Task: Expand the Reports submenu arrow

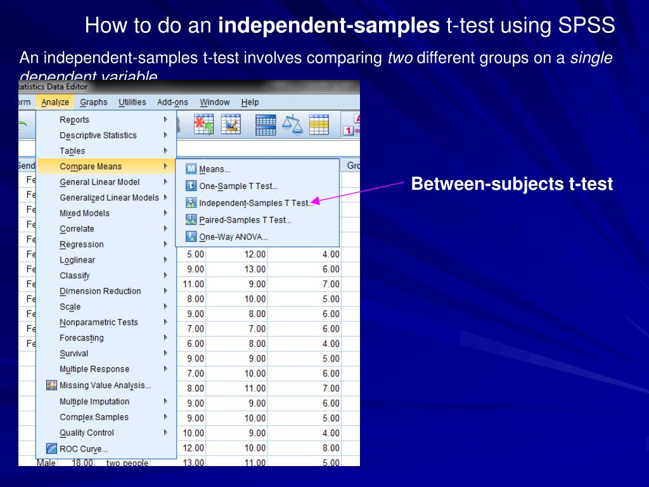Action: [x=165, y=120]
